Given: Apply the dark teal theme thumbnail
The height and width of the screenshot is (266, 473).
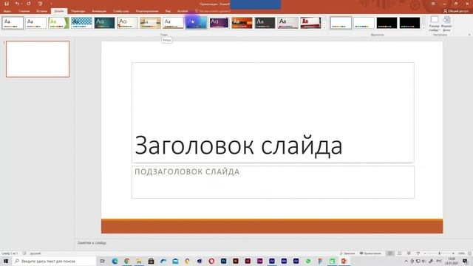Looking at the screenshot, I should coord(105,23).
